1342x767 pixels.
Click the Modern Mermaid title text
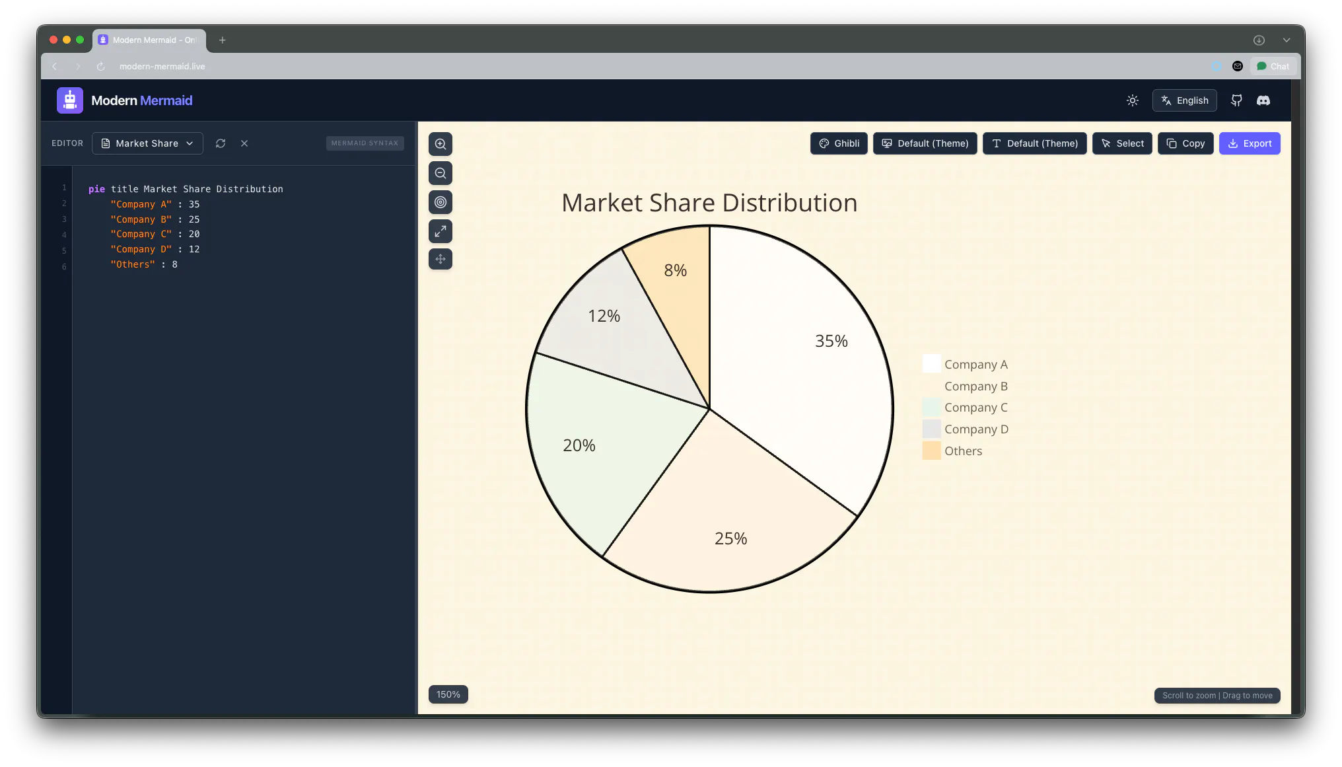coord(142,100)
